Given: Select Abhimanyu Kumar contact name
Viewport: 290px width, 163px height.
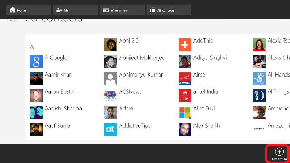Looking at the screenshot, I should [x=141, y=75].
